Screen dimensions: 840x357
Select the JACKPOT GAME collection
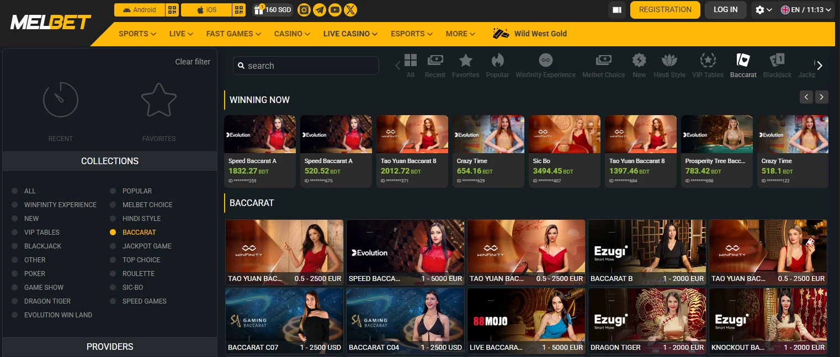pyautogui.click(x=141, y=246)
